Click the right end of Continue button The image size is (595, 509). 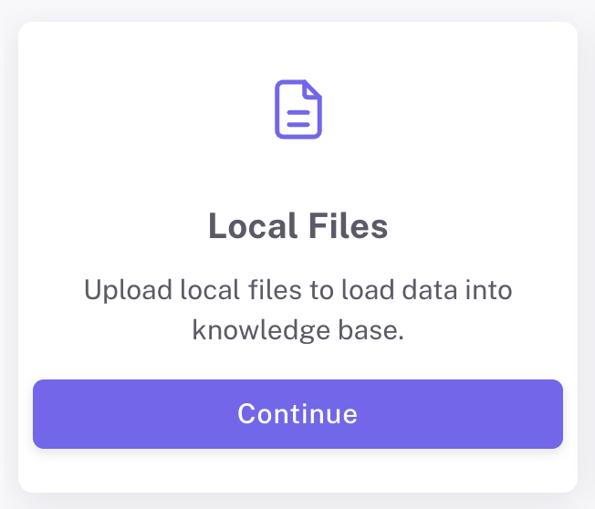(542, 414)
